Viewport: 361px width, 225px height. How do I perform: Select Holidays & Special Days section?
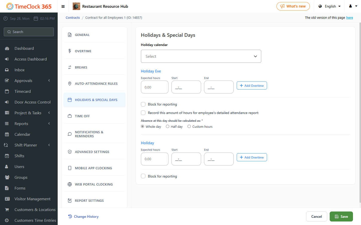95,100
